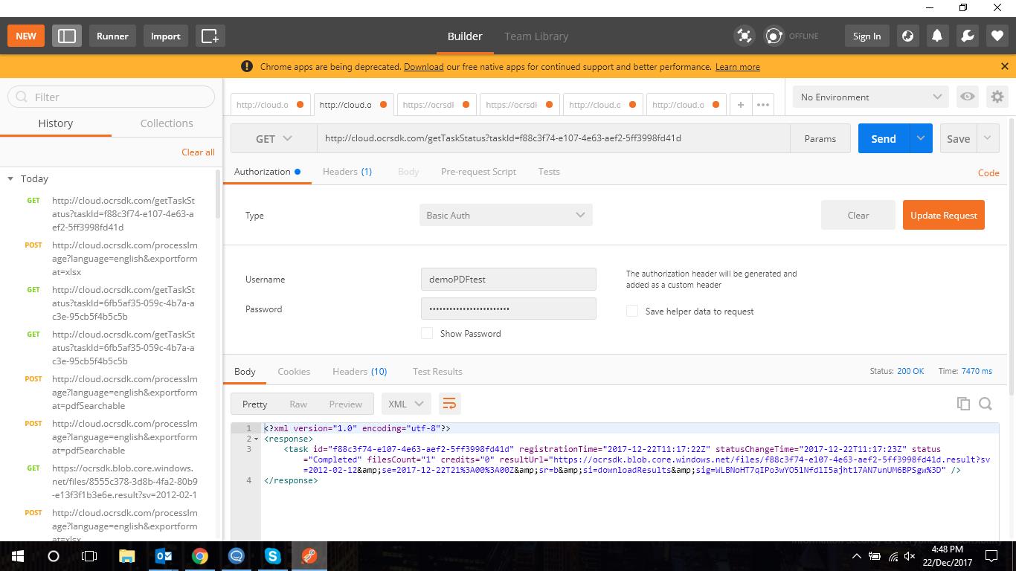Open the response Cookies tab
This screenshot has width=1016, height=571.
tap(294, 371)
